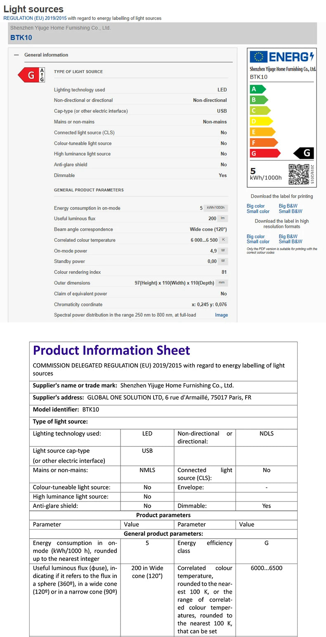Click the mm unit box beside outer dimensions

[x=222, y=283]
